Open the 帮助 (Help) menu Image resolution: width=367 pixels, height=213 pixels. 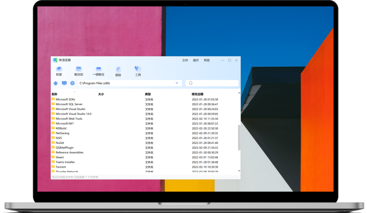[x=207, y=60]
